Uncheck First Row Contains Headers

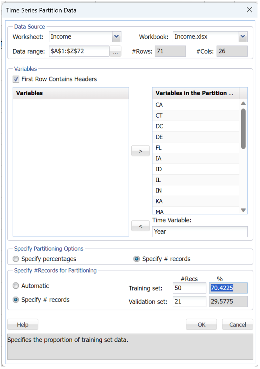pyautogui.click(x=16, y=79)
